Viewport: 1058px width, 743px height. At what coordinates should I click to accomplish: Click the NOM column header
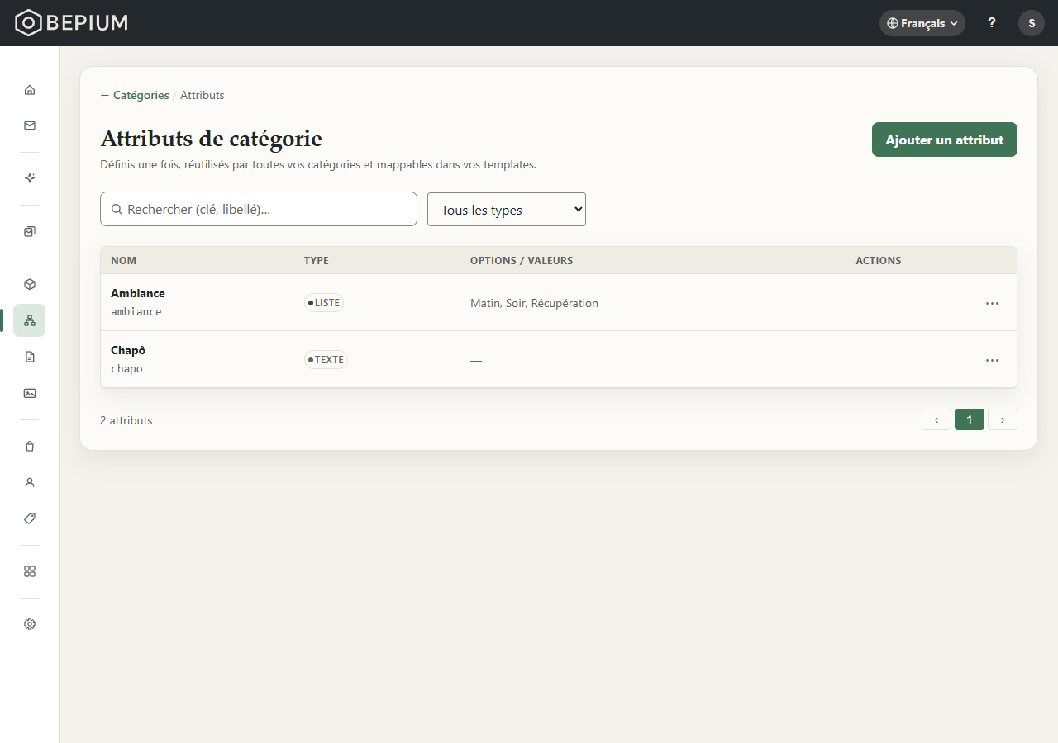coord(124,260)
